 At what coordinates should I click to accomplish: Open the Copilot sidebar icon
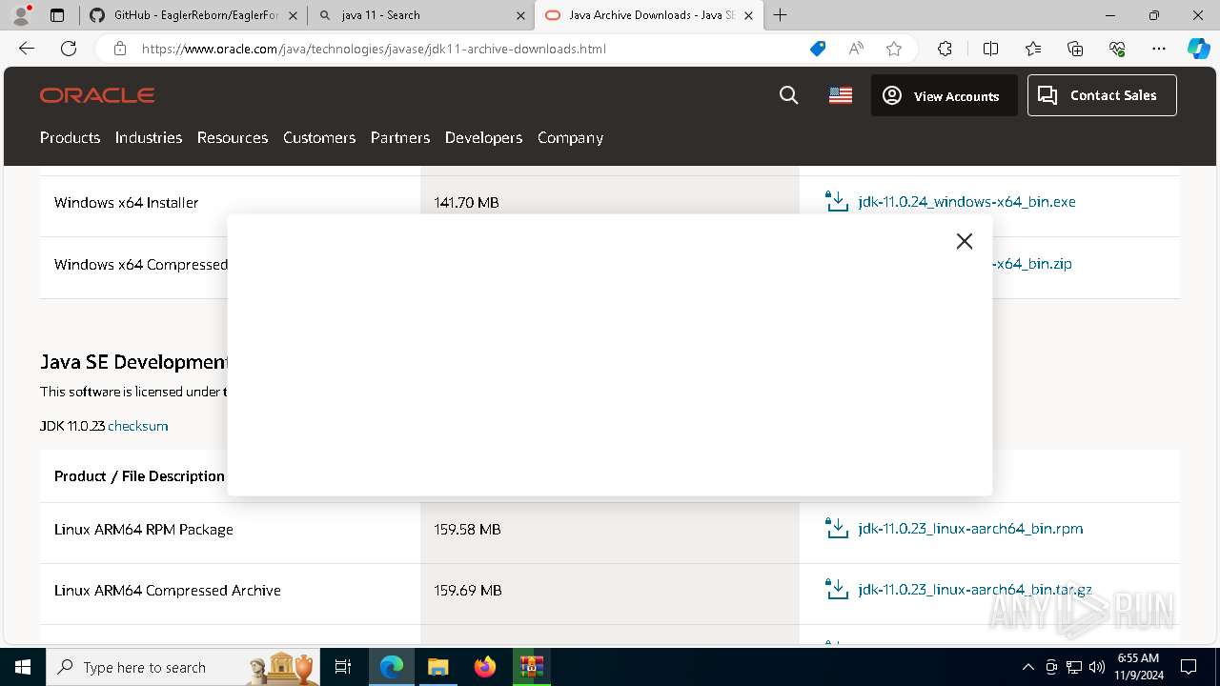pyautogui.click(x=1198, y=49)
